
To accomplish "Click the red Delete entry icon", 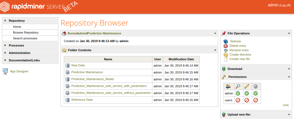I will [226, 46].
